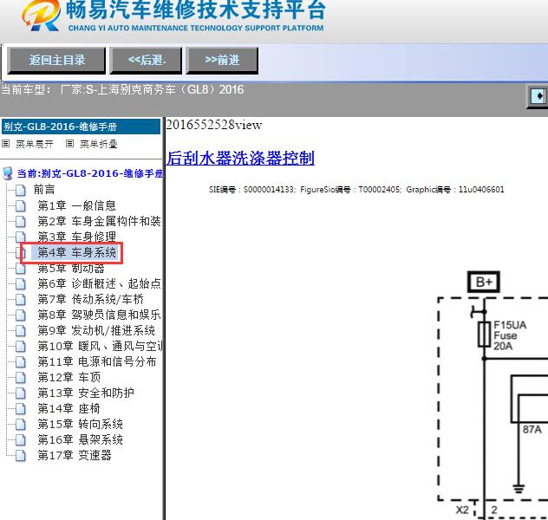Open 第6章 诊断概述、起始点
The width and height of the screenshot is (548, 520).
click(x=99, y=283)
